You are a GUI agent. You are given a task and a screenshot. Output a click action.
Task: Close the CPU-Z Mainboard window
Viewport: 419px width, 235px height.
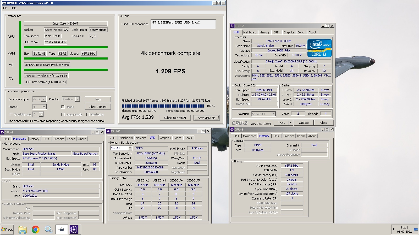[102, 132]
